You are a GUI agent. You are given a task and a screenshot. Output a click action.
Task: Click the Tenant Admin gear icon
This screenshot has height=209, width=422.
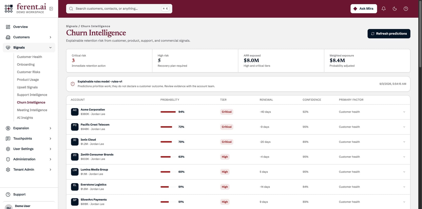8,170
